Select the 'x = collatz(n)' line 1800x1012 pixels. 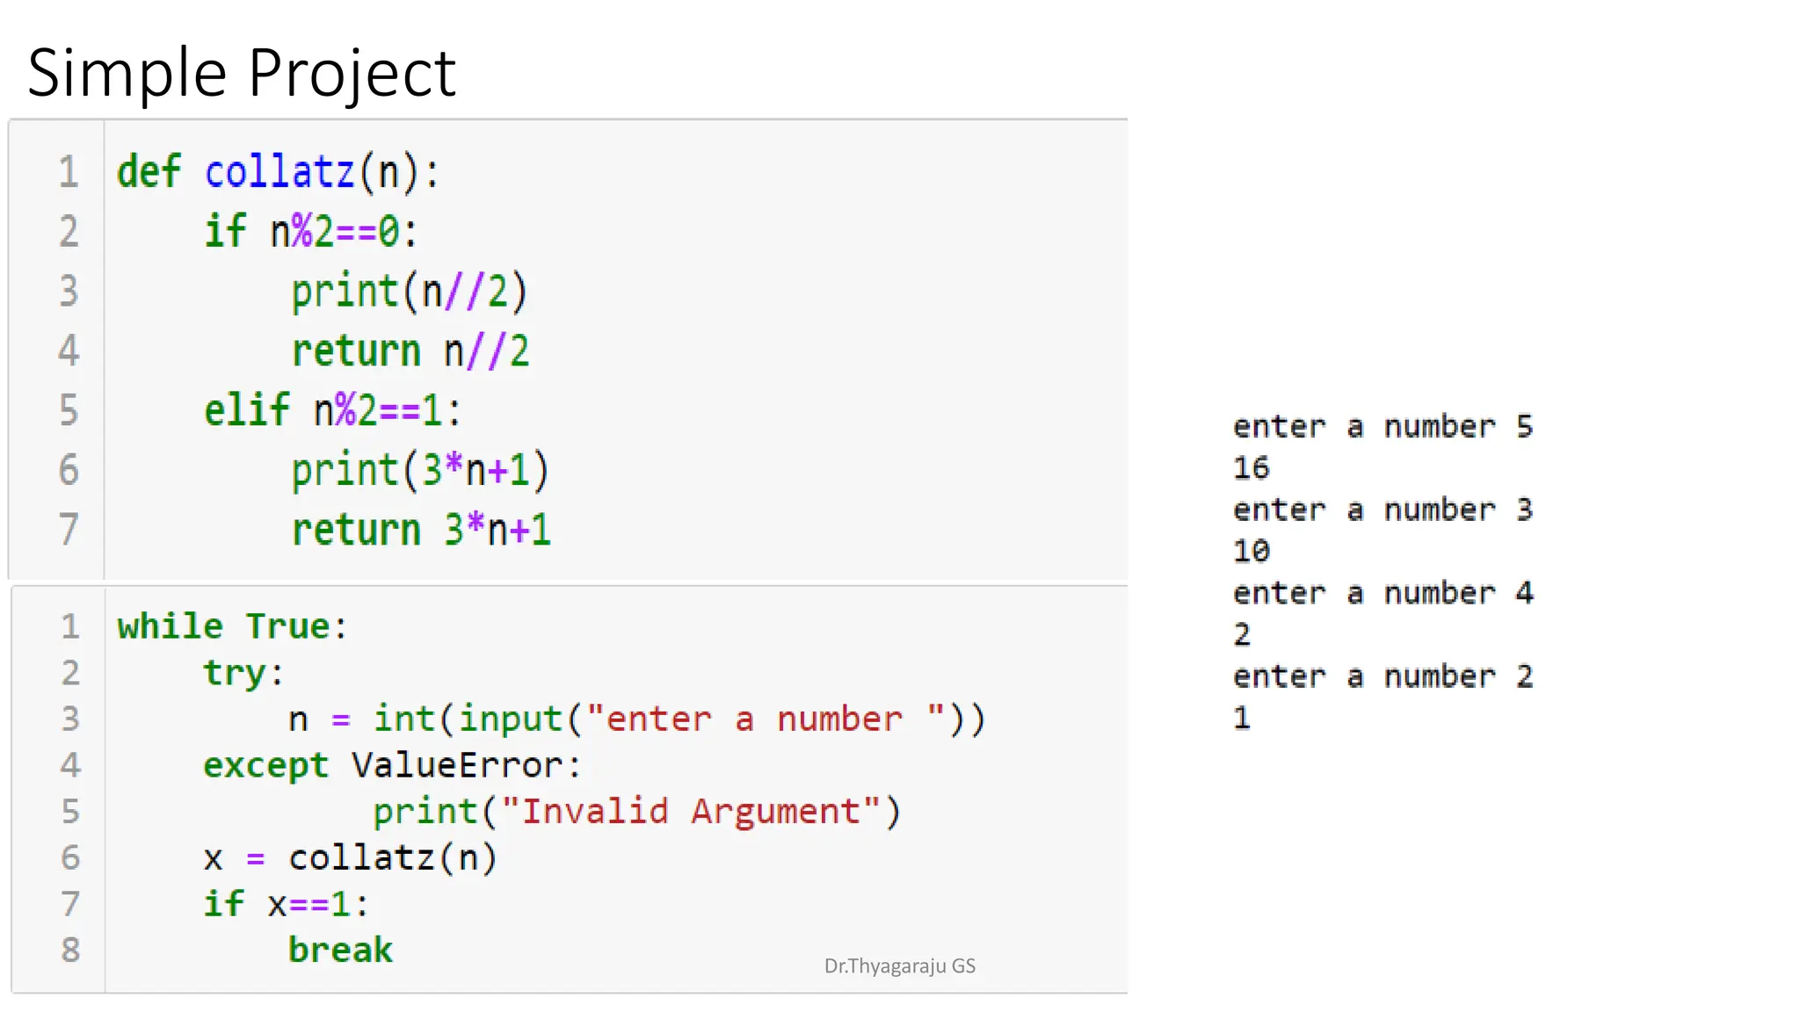coord(350,858)
